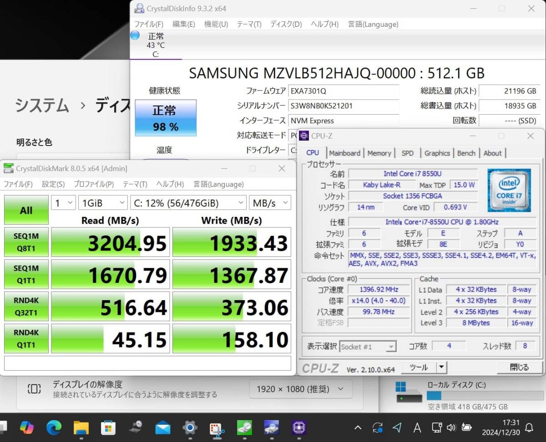Switch to the Graphics tab in CPU-Z
Viewport: 546px width, 442px height.
click(437, 153)
